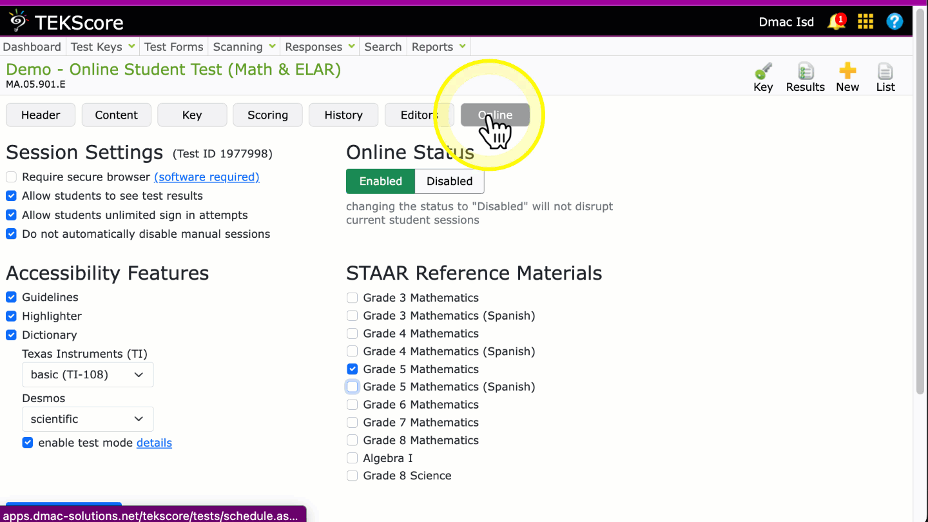Open the List toolbar icon
Image resolution: width=928 pixels, height=522 pixels.
[x=885, y=77]
